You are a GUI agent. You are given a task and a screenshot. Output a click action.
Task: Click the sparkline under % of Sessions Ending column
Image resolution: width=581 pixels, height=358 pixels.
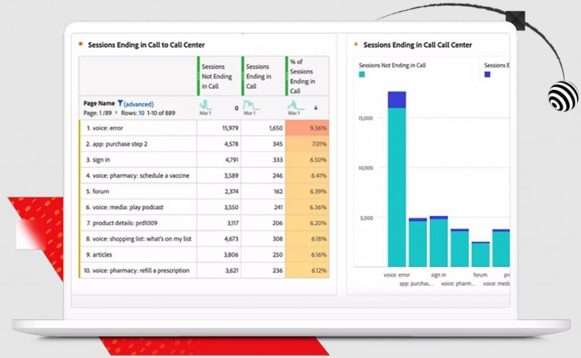click(x=296, y=105)
